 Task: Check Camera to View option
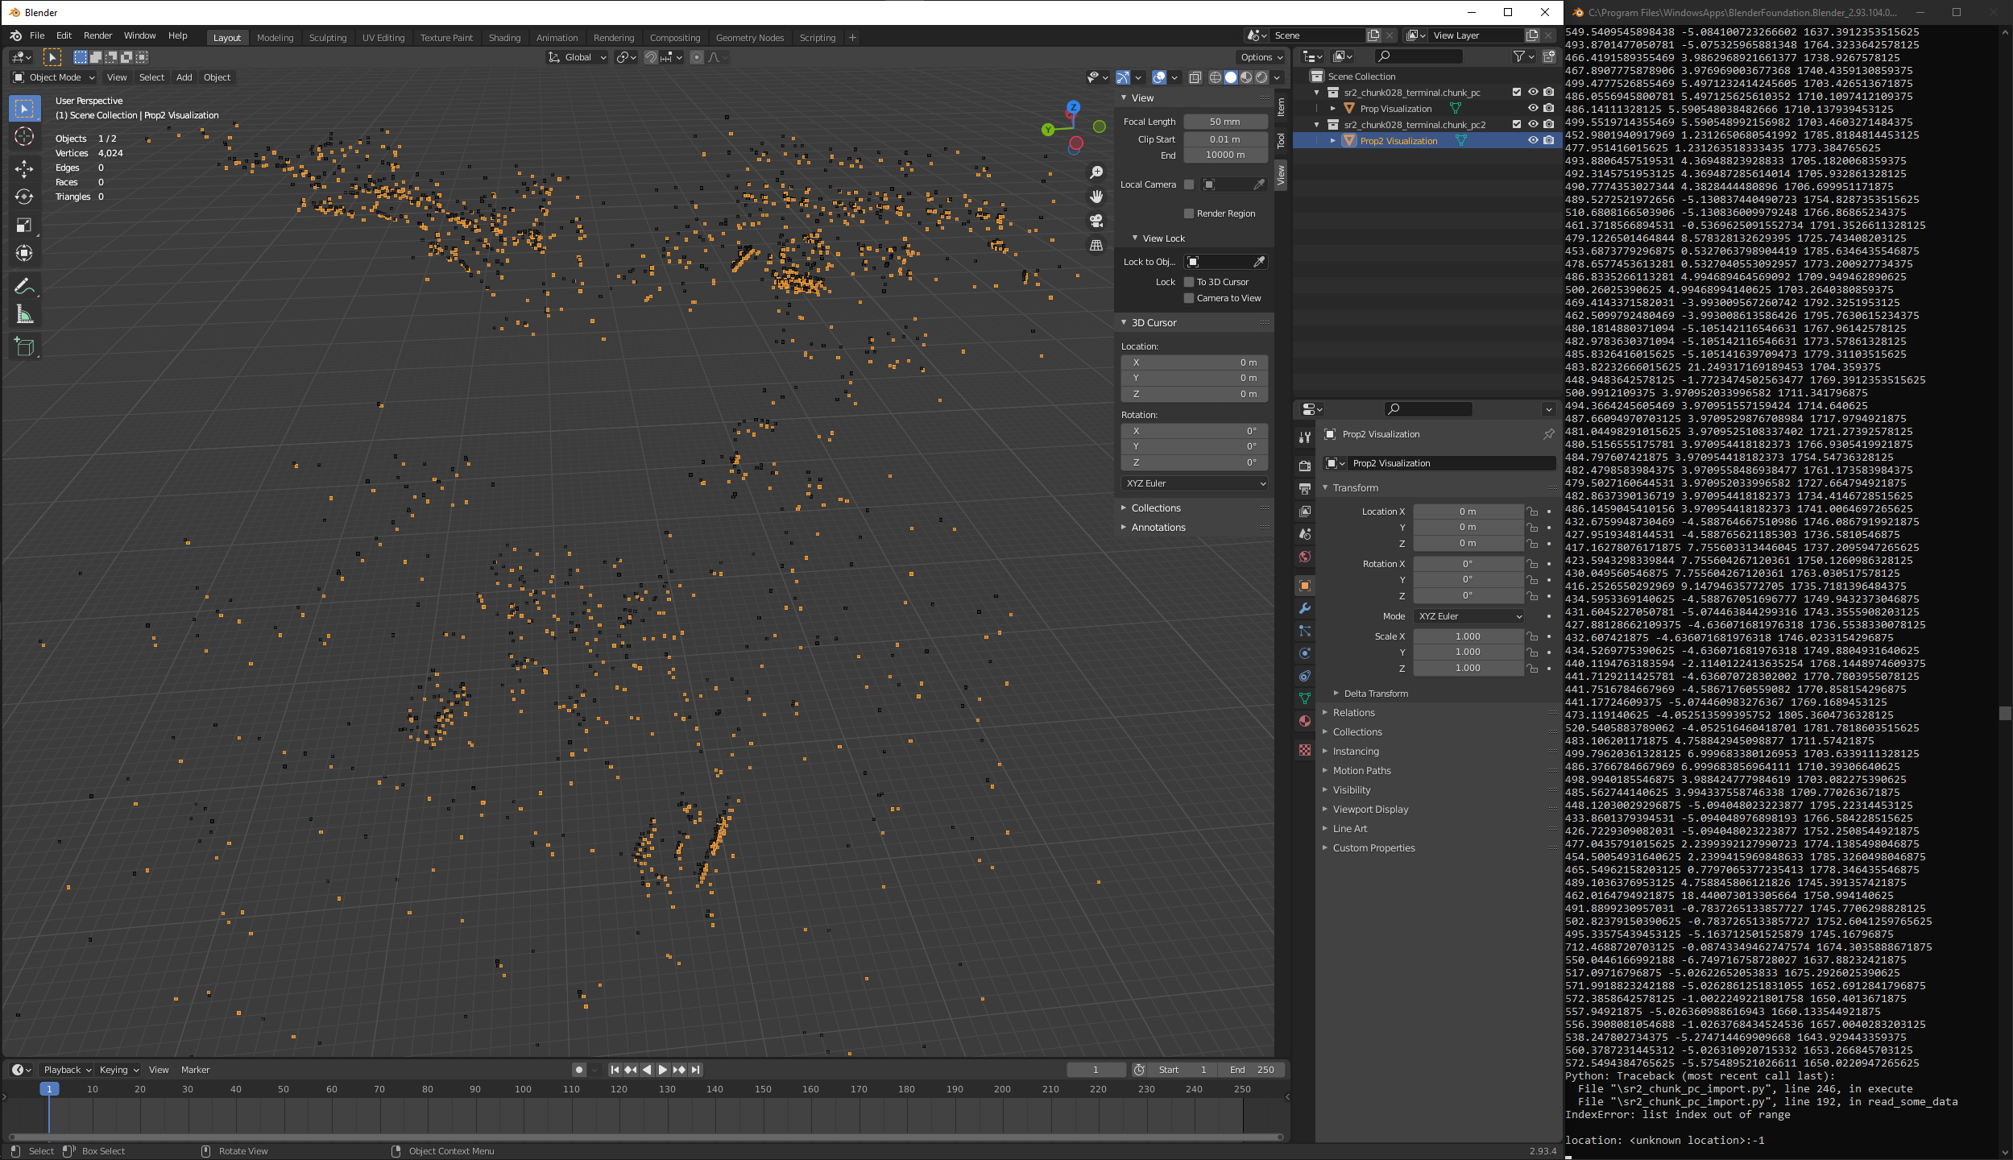tap(1188, 298)
